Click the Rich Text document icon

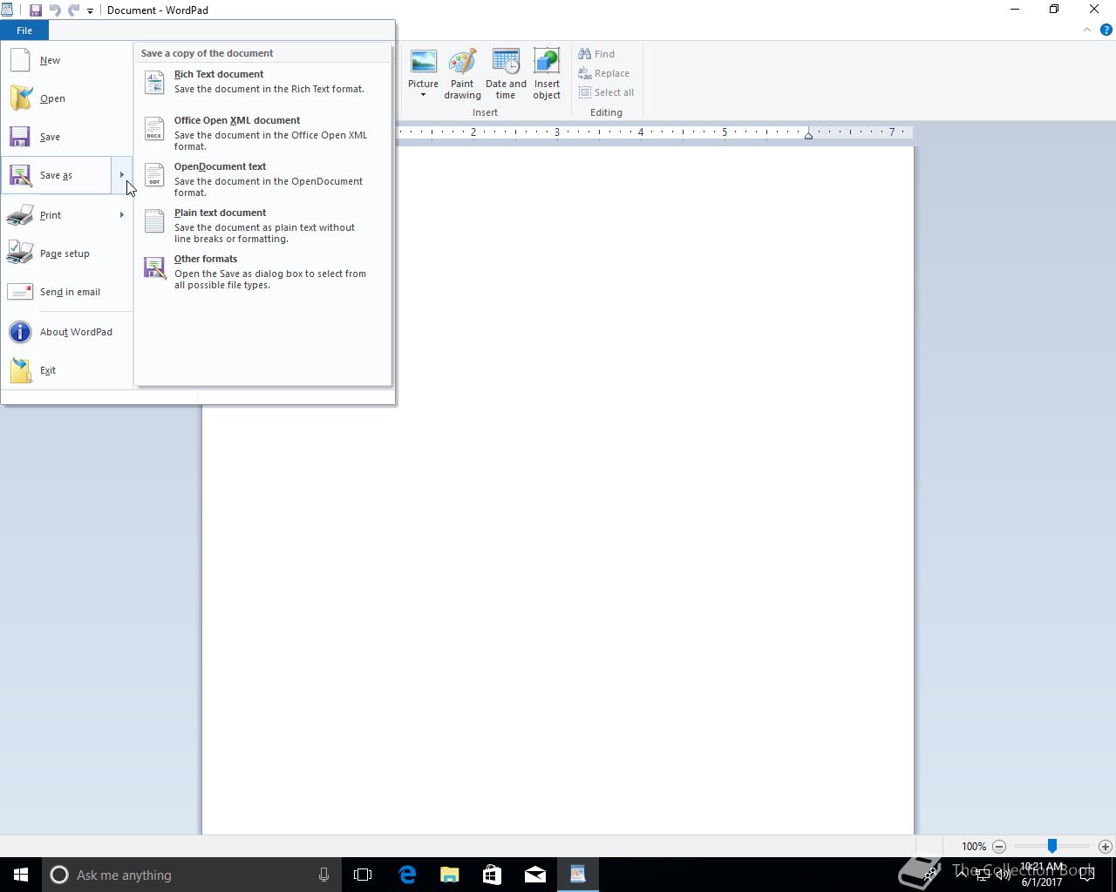154,82
